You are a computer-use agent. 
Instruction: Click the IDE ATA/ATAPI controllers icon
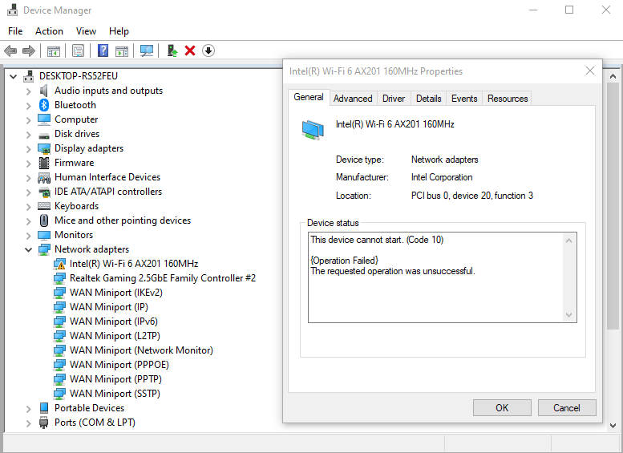pos(44,192)
